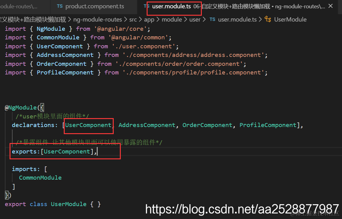Click the imports property name
The width and height of the screenshot is (342, 219).
[24, 169]
